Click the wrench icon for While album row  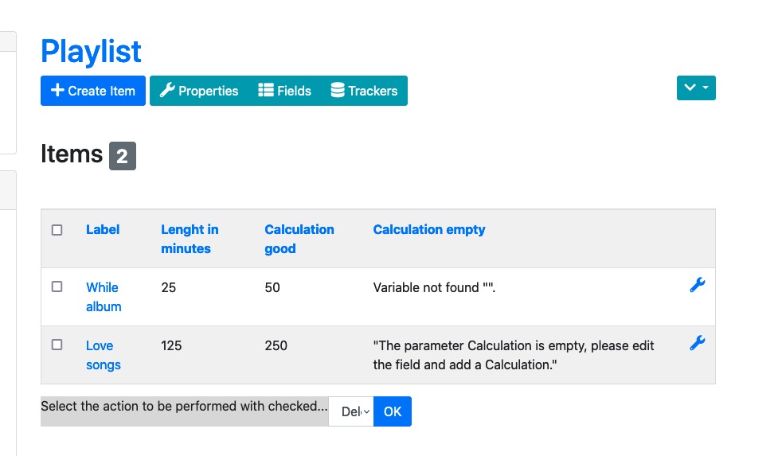click(x=697, y=285)
